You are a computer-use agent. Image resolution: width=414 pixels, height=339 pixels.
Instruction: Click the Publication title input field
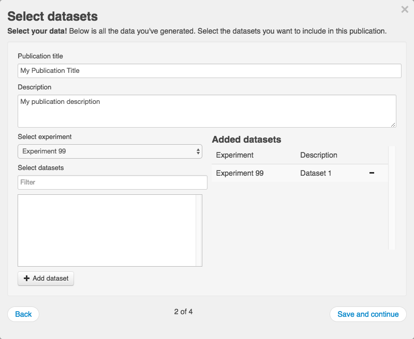pos(210,71)
